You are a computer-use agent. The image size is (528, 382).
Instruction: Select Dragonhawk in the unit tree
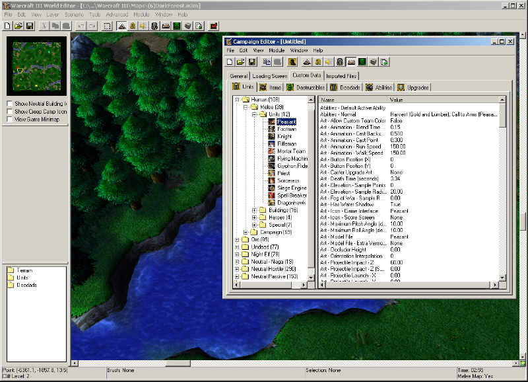click(x=291, y=203)
